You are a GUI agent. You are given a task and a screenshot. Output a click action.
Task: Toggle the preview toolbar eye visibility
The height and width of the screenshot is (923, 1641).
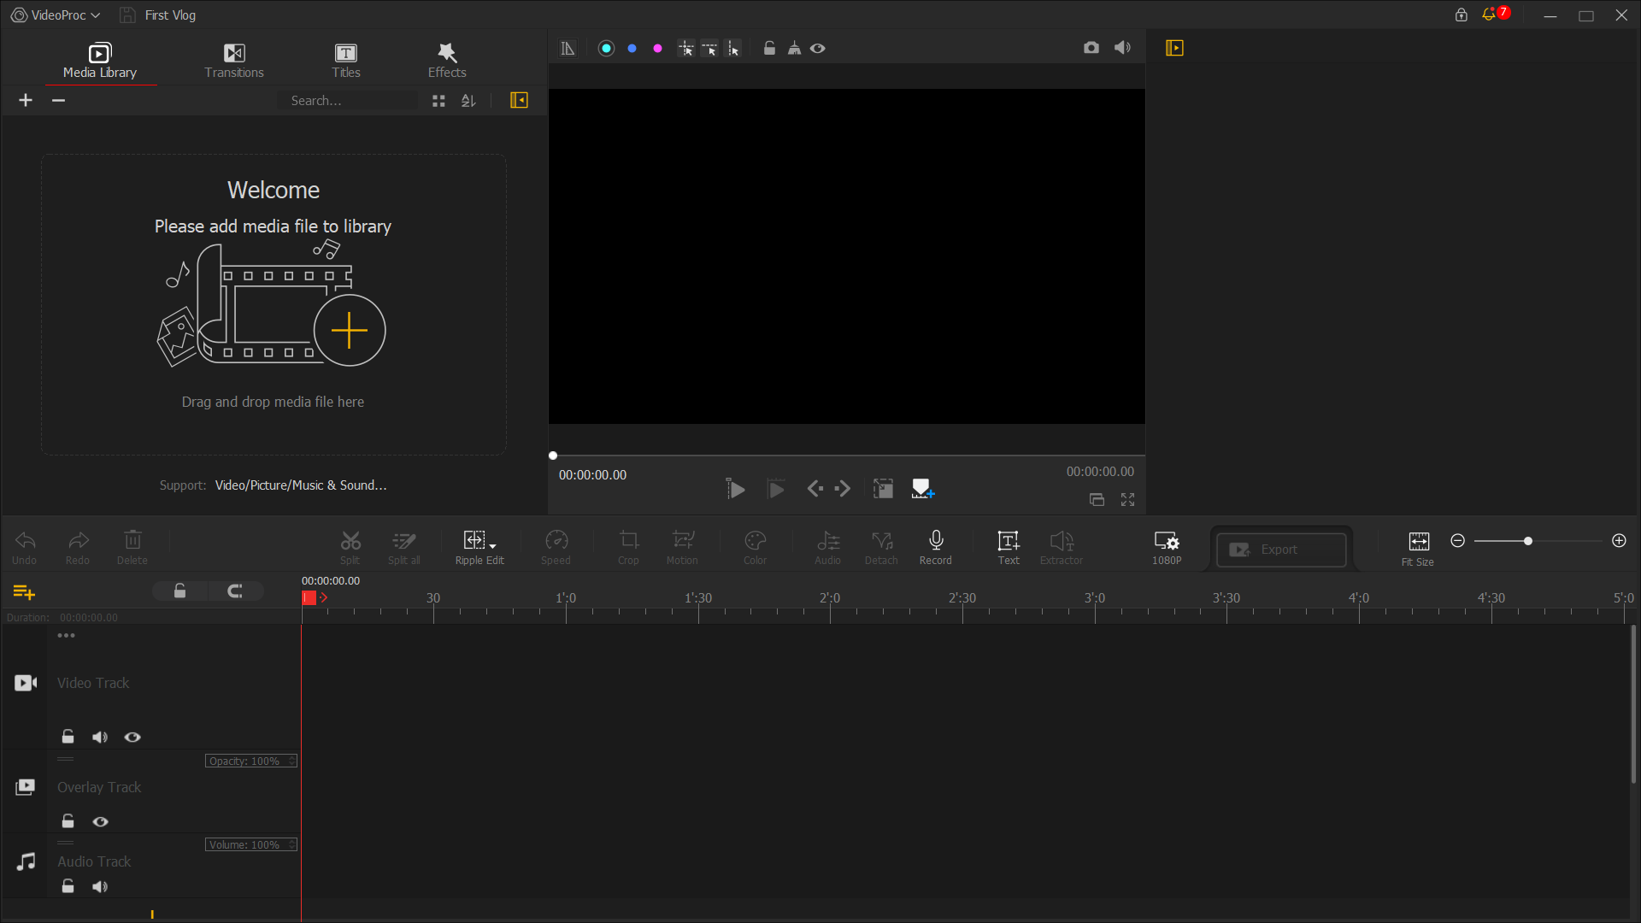click(x=818, y=49)
